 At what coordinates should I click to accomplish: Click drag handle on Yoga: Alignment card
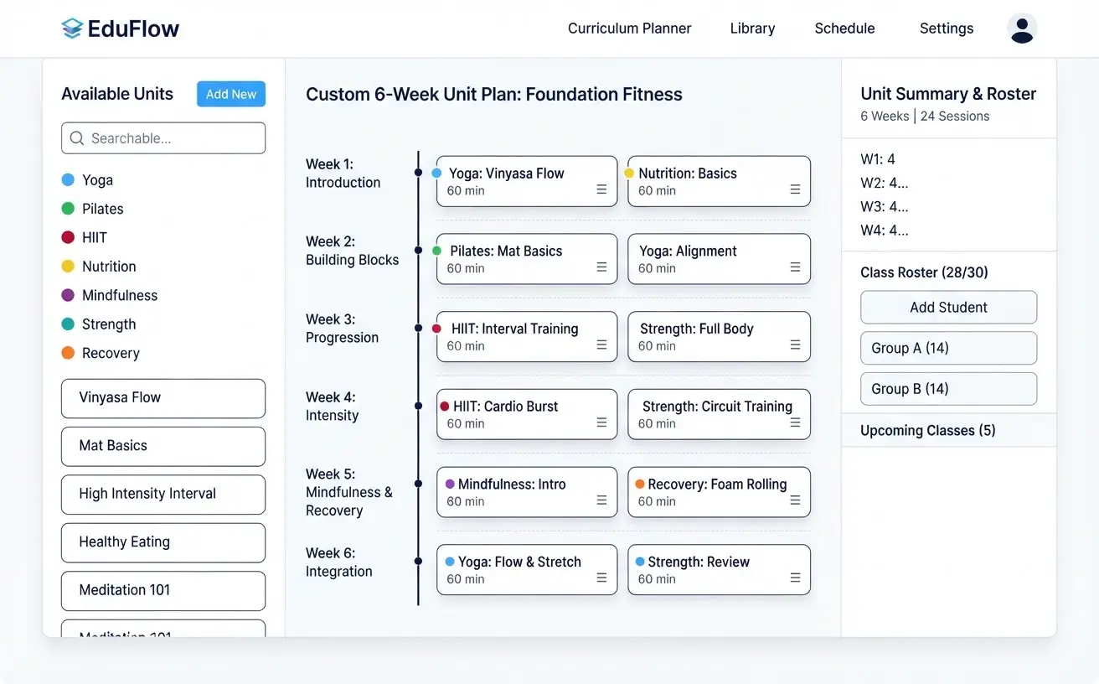[x=795, y=267]
